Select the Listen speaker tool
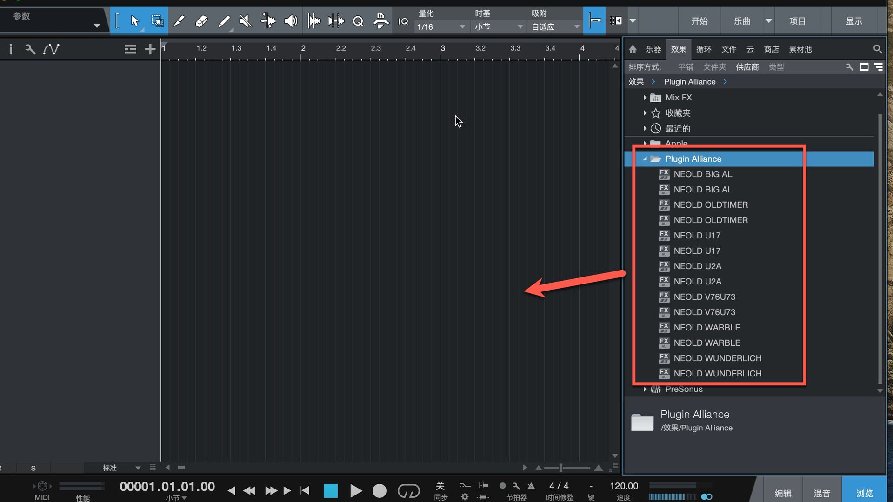Screen dimensions: 893x502 point(291,21)
